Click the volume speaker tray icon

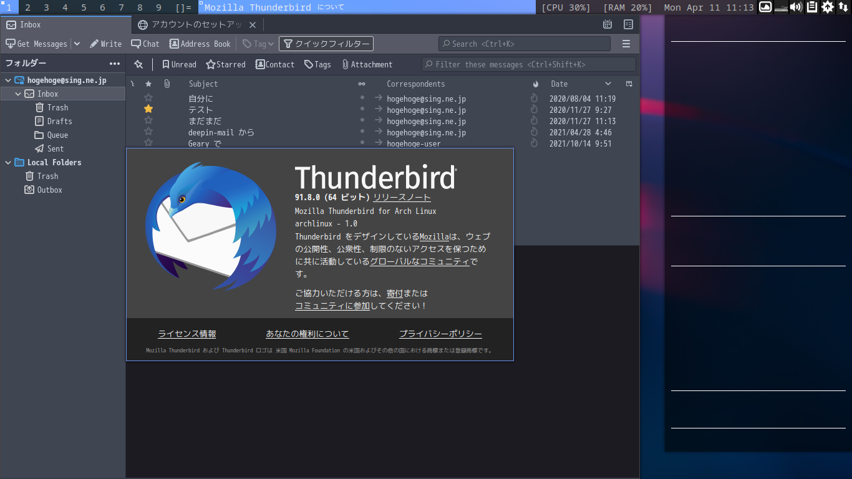point(796,7)
